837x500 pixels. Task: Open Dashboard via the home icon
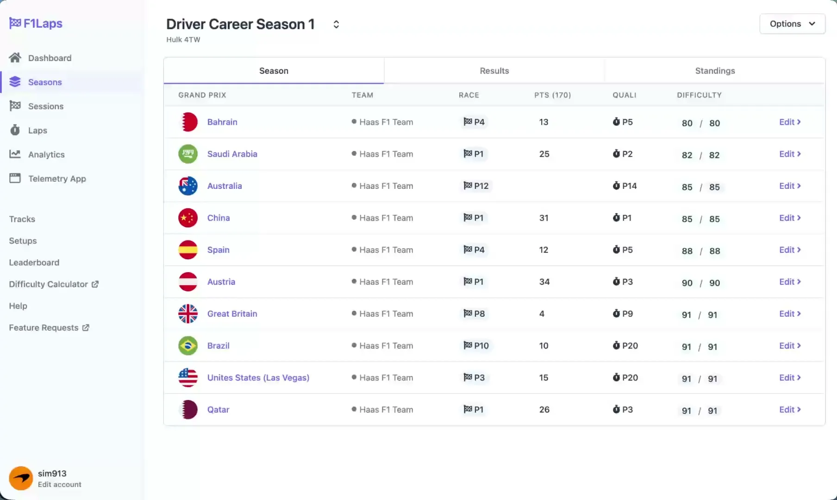click(15, 58)
